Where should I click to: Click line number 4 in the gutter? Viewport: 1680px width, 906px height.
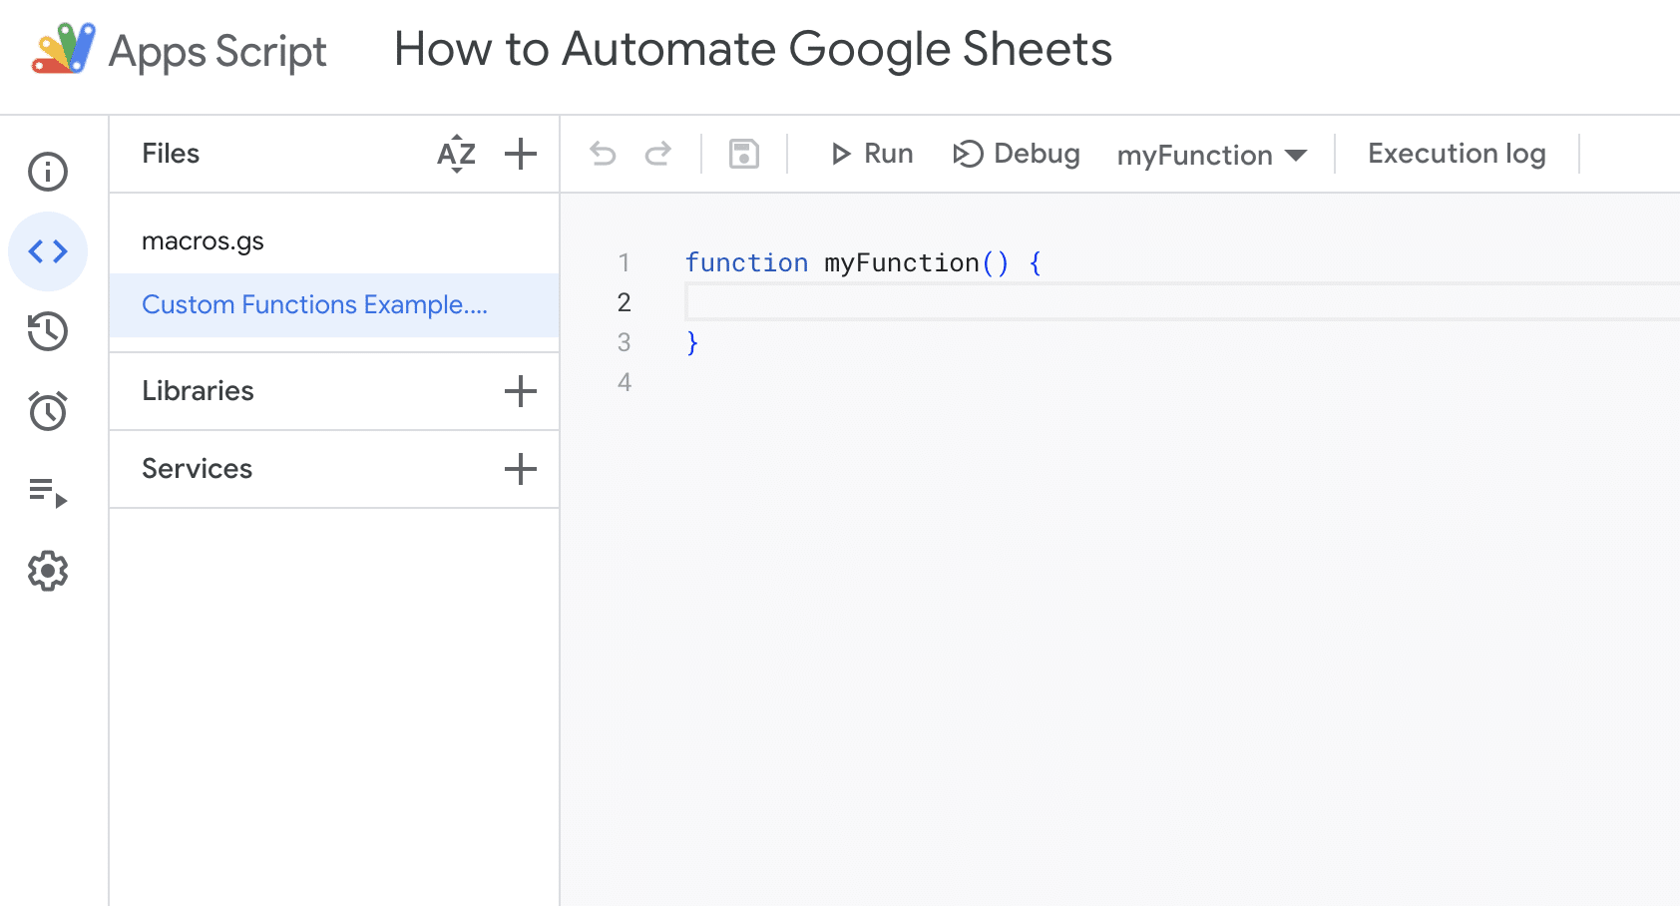tap(624, 382)
